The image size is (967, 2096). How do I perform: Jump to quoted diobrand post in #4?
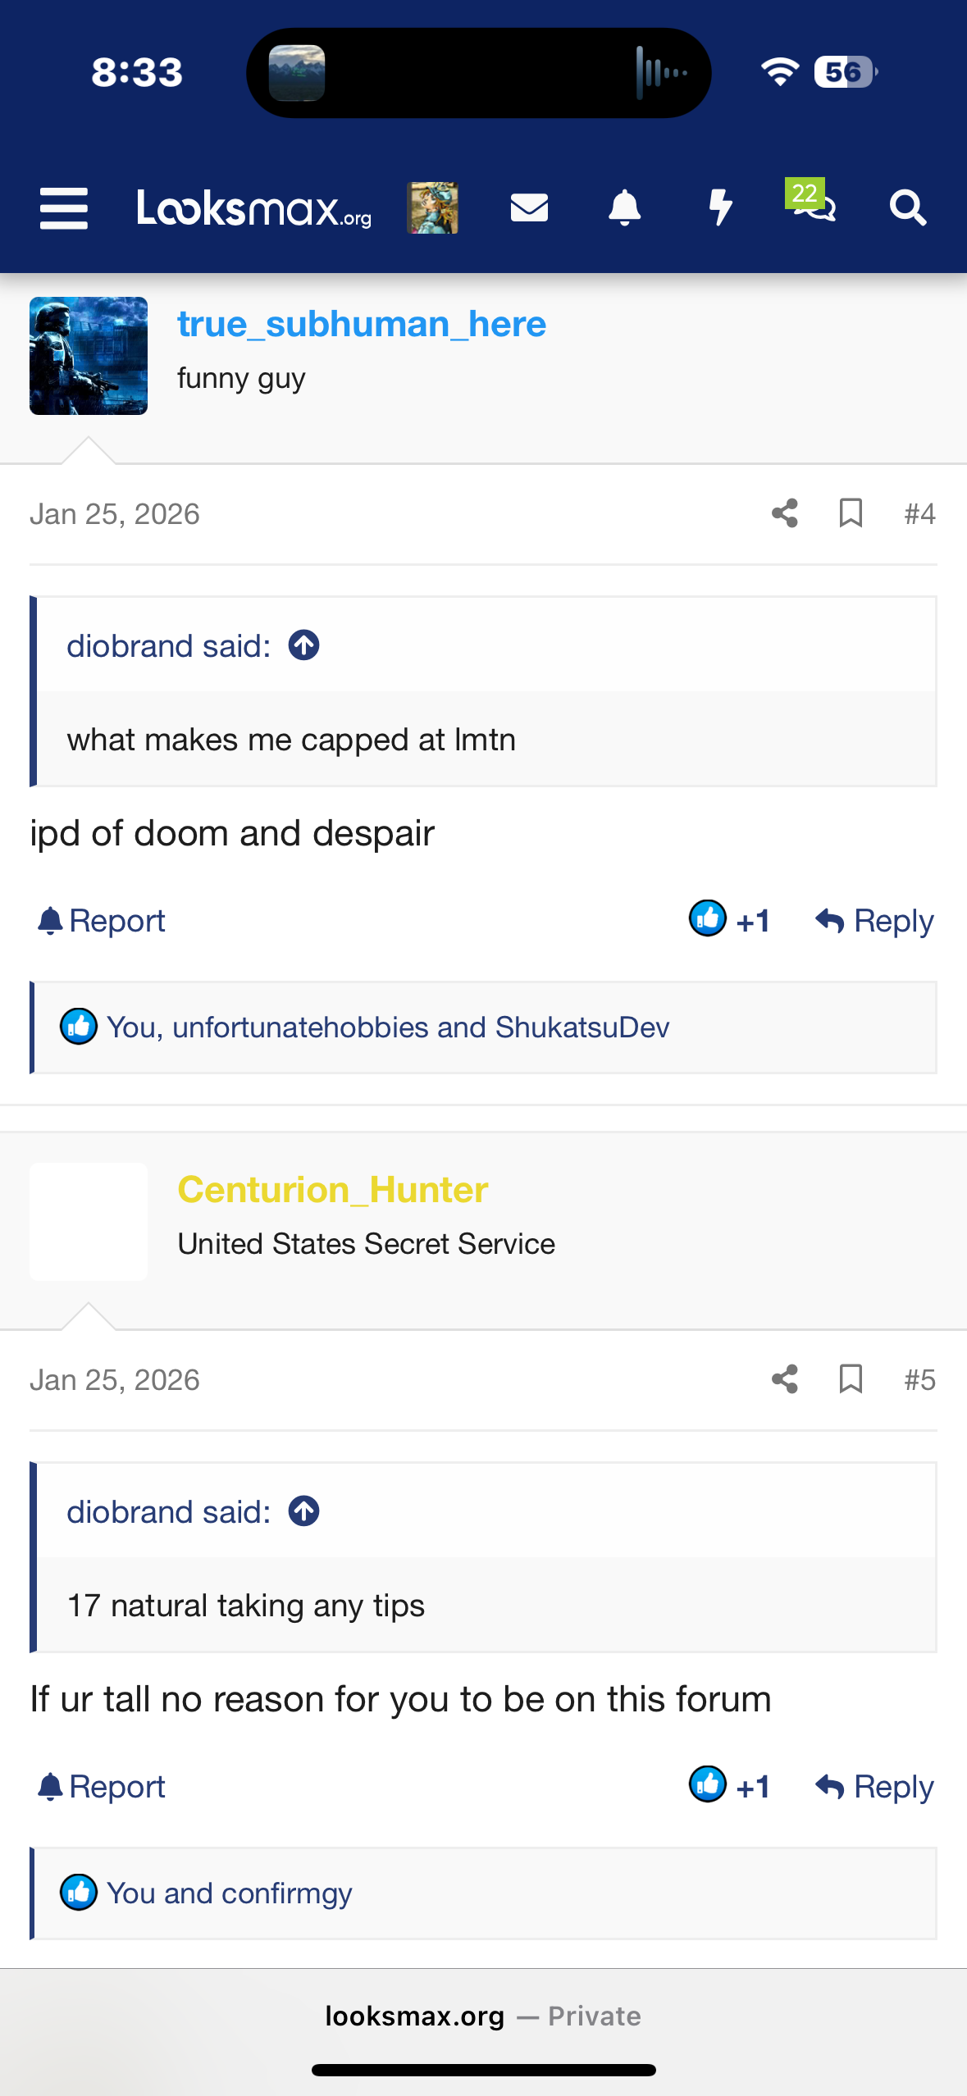coord(303,646)
